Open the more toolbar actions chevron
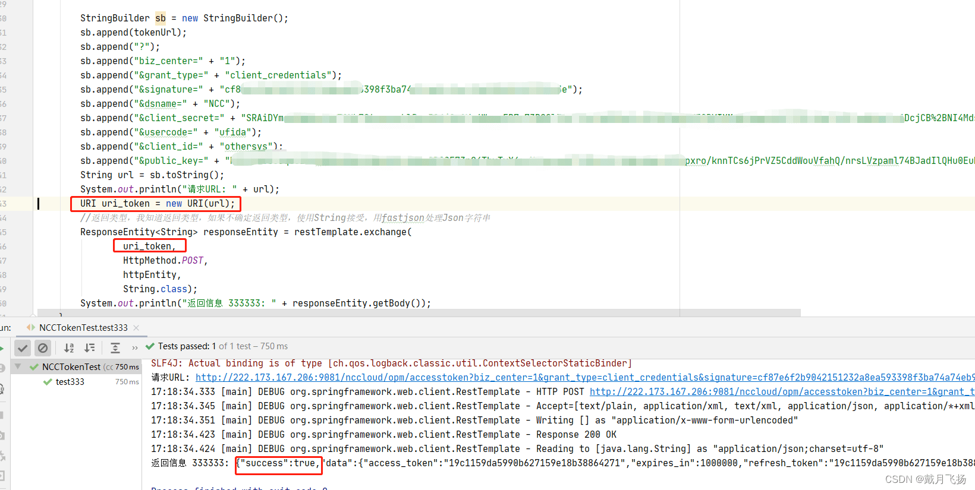This screenshot has width=975, height=490. tap(135, 348)
